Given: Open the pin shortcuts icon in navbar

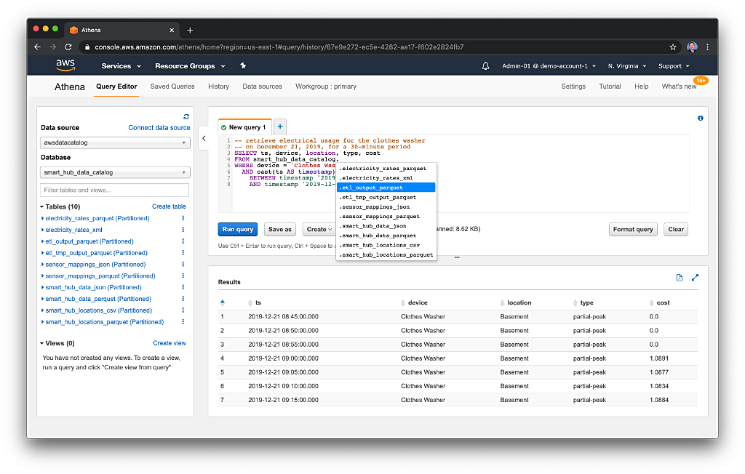Looking at the screenshot, I should (243, 65).
